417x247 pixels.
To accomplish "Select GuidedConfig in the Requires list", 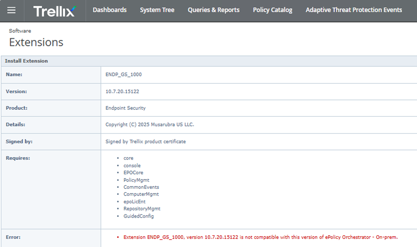I will pyautogui.click(x=138, y=216).
